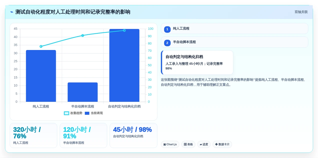This screenshot has width=318, height=158.
Task: Select step 2 半自动脚本流程 row
Action: [x=234, y=42]
